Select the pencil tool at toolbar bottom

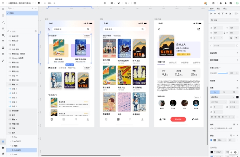click(3, 61)
